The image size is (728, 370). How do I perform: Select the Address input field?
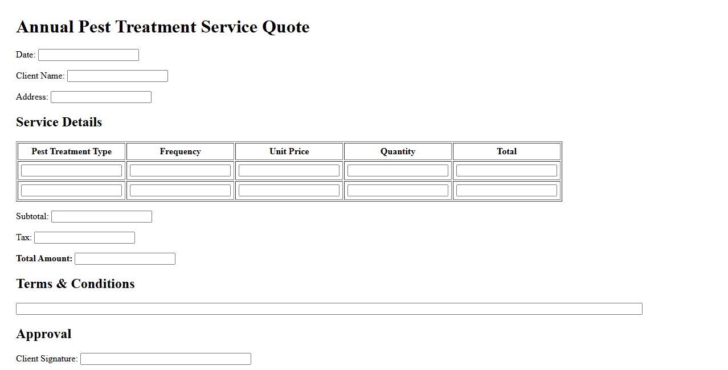(101, 97)
